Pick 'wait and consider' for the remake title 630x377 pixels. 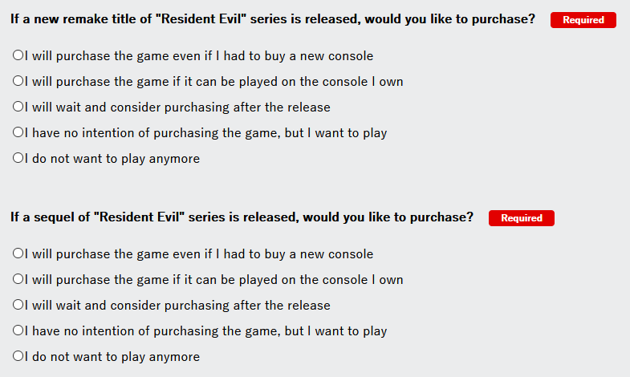18,107
